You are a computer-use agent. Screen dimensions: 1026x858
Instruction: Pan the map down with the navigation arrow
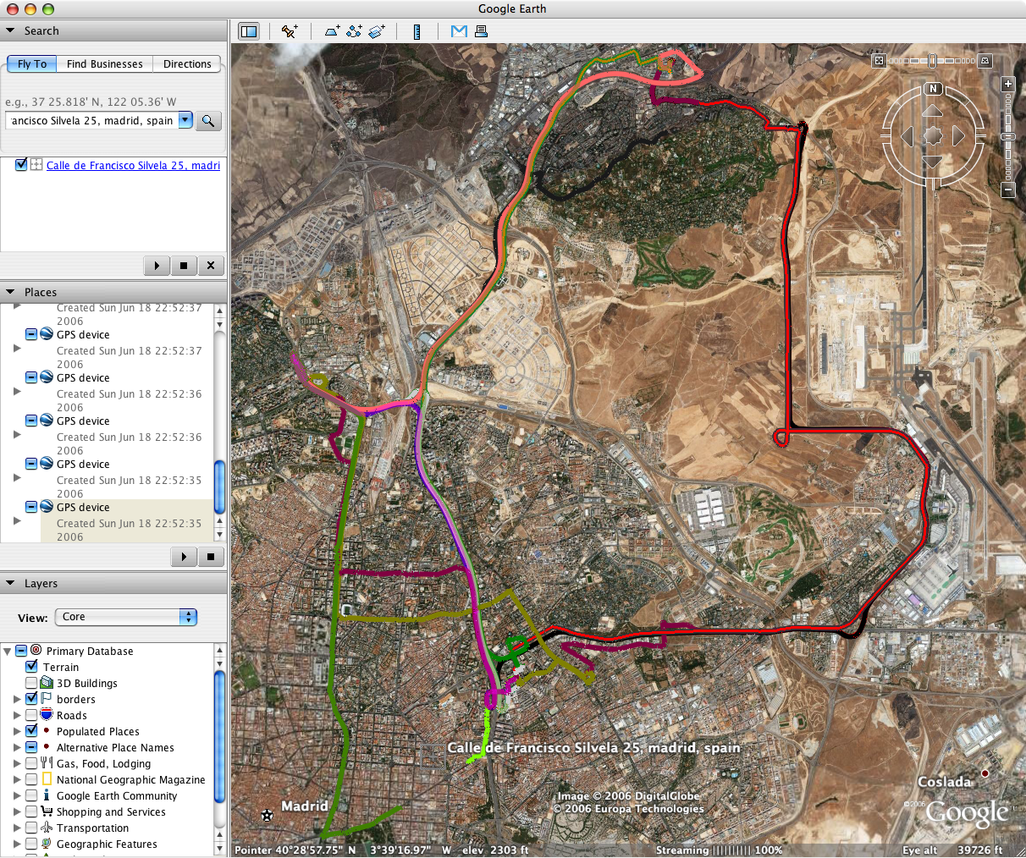[x=932, y=161]
